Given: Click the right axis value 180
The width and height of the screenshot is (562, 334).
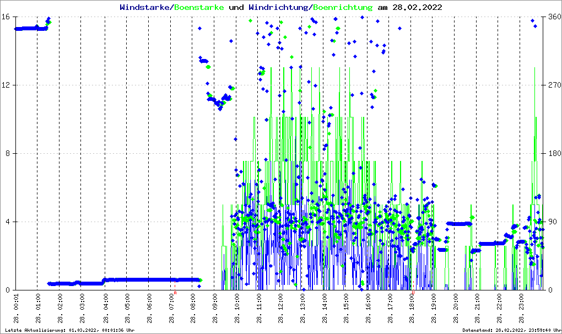Looking at the screenshot, I should click(554, 153).
